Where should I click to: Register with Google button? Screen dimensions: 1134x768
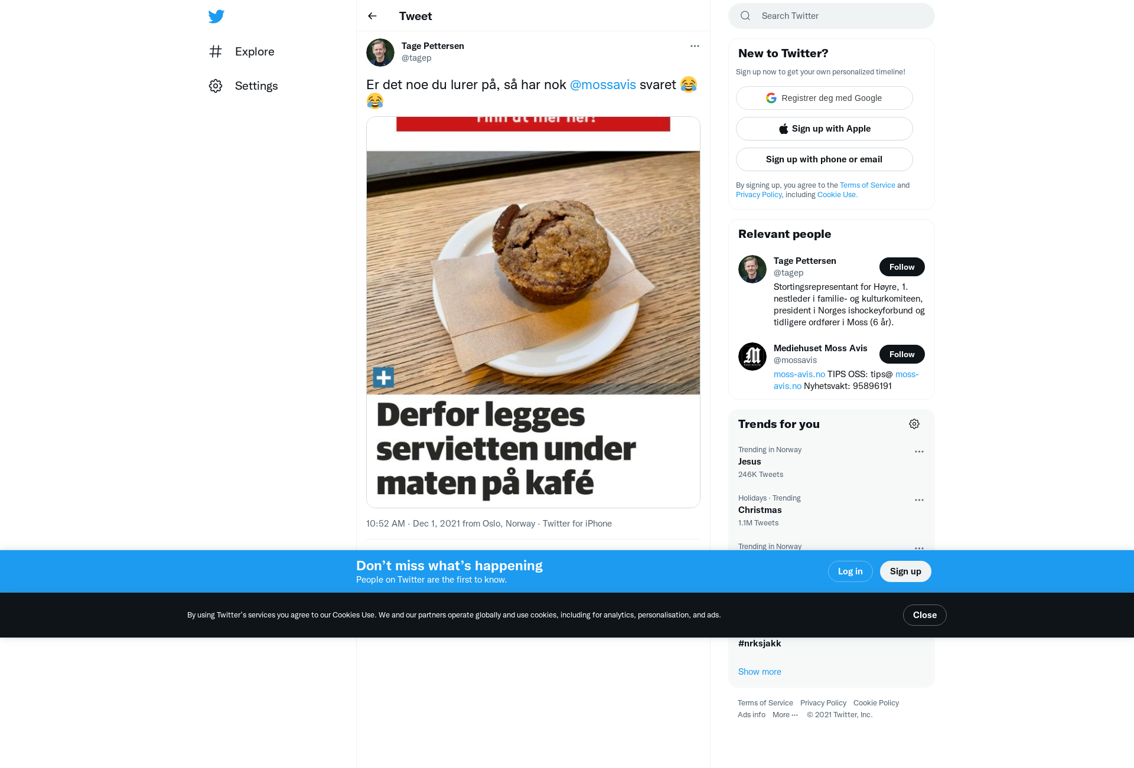pyautogui.click(x=825, y=98)
